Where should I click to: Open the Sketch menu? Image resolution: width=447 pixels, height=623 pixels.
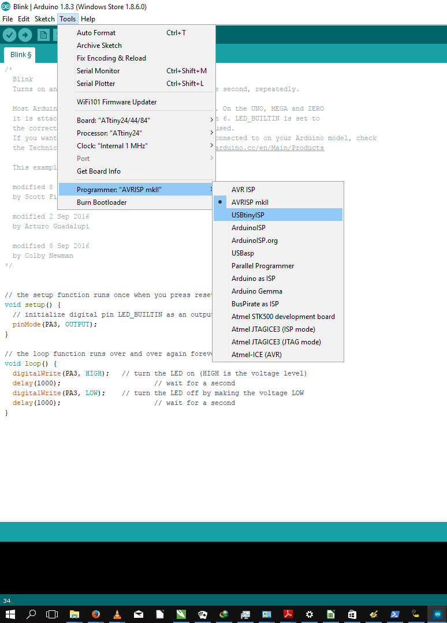44,18
